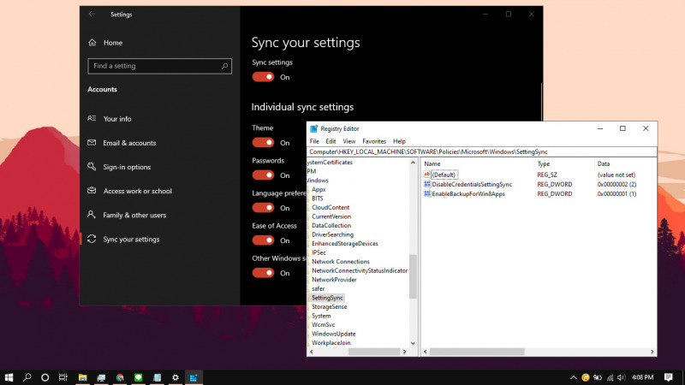The image size is (685, 385).
Task: Select the CloudContent registry key
Action: coord(331,207)
